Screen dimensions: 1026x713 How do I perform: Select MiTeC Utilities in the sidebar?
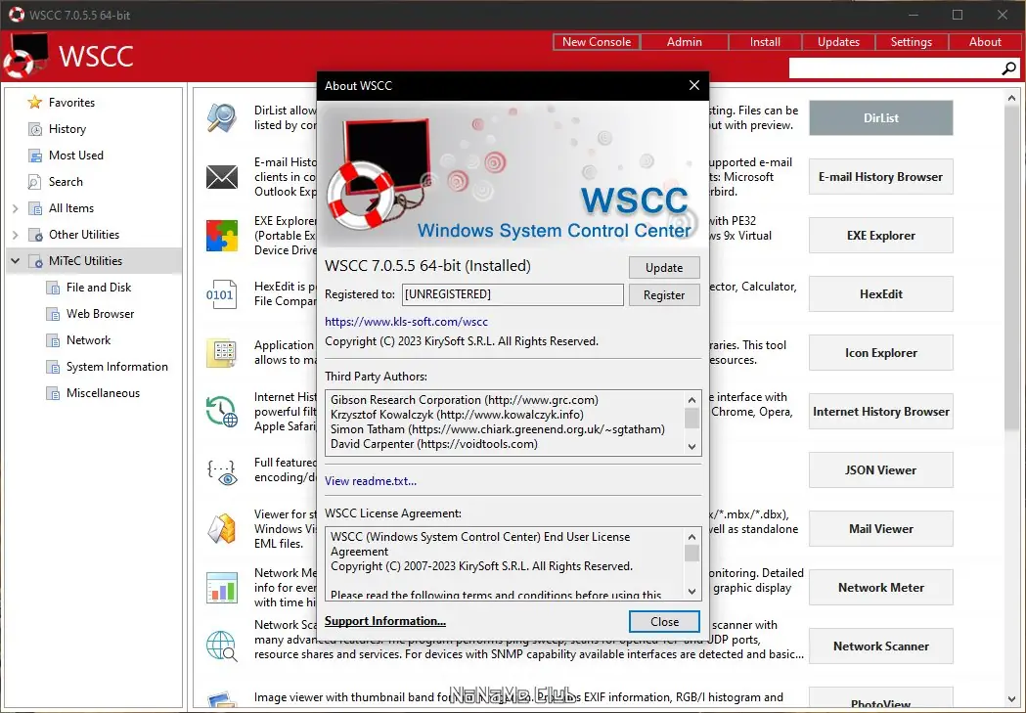click(x=85, y=261)
